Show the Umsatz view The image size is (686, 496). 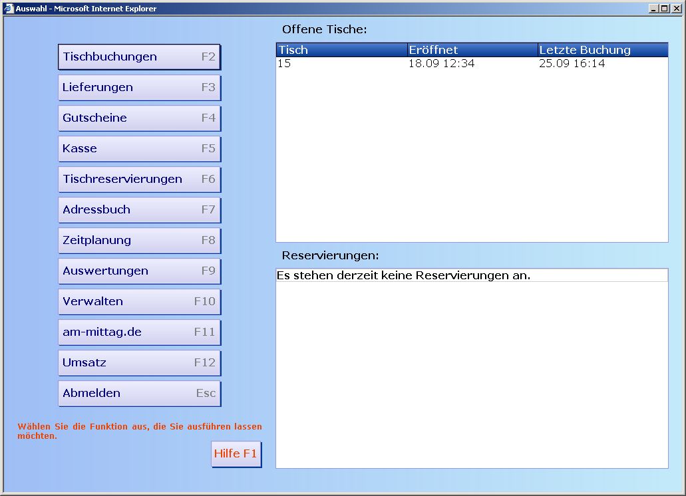(x=139, y=363)
